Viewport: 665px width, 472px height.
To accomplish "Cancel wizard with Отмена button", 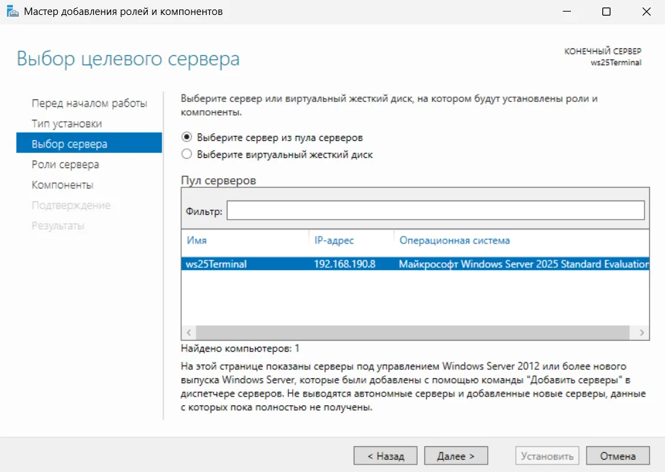I will click(617, 456).
